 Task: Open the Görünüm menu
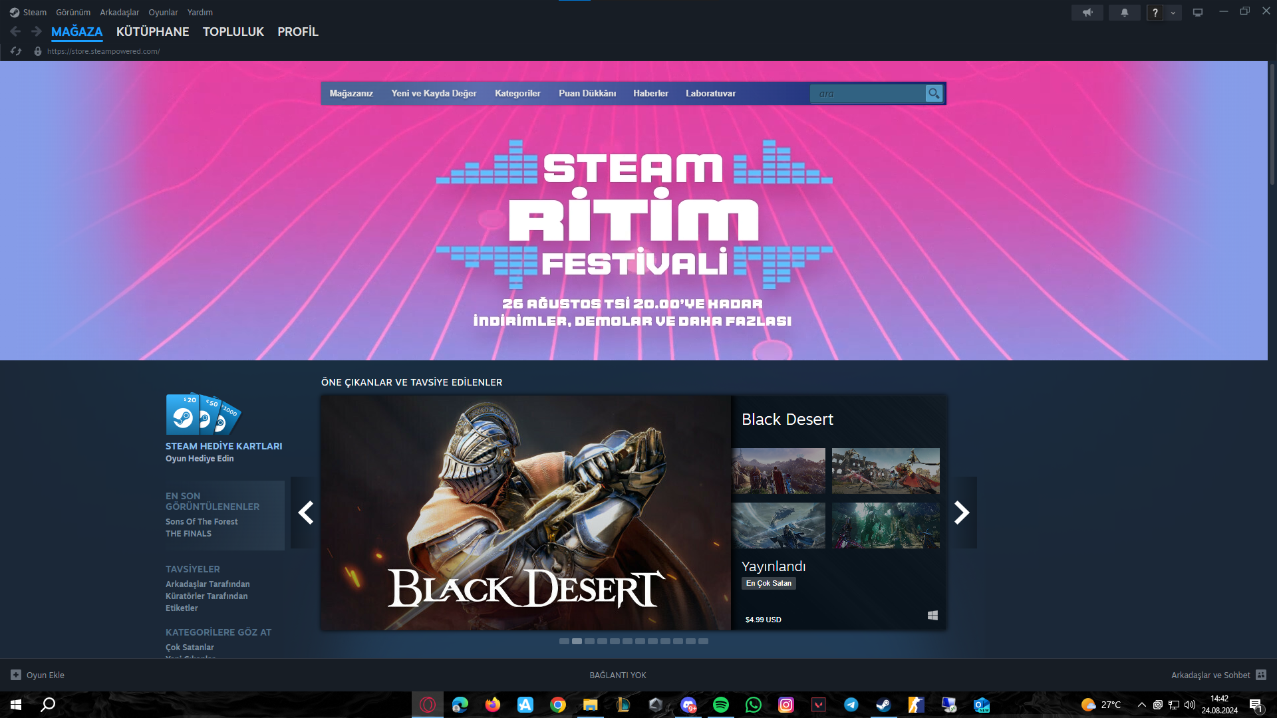pyautogui.click(x=73, y=12)
